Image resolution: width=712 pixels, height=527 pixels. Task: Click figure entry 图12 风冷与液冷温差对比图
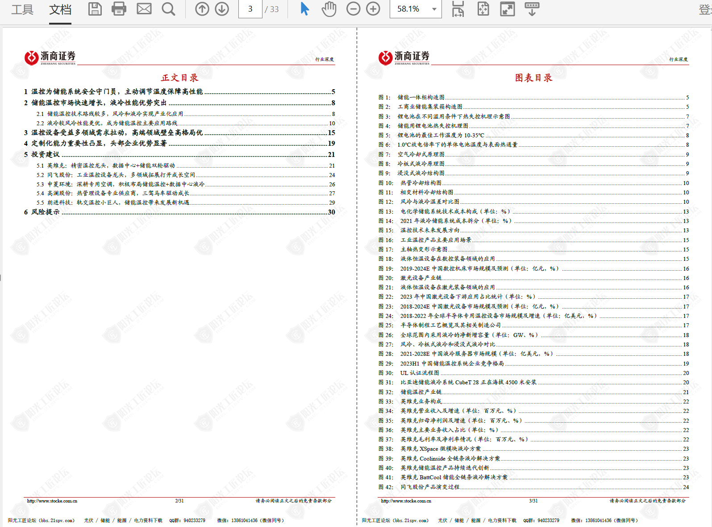click(x=533, y=202)
